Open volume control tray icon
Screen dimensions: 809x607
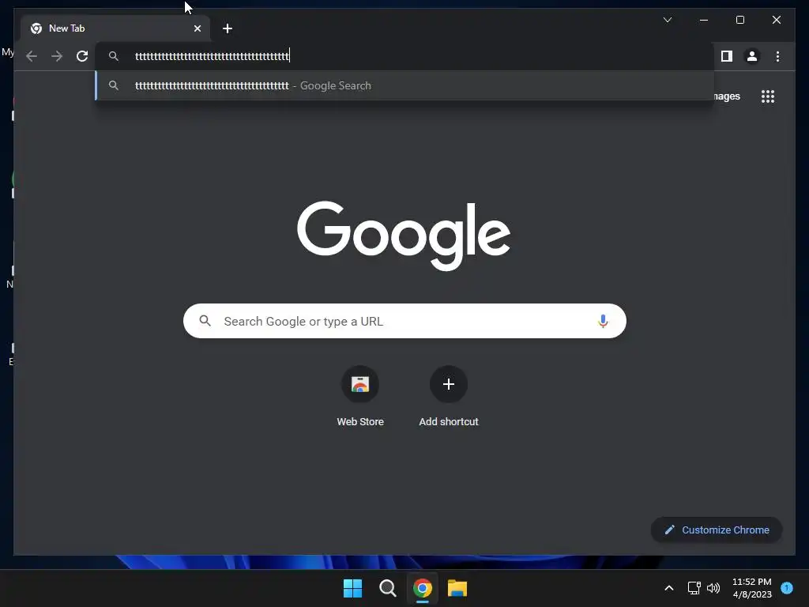click(x=713, y=588)
